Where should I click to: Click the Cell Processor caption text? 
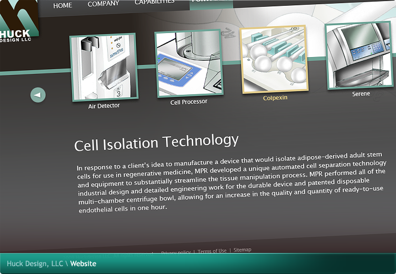(189, 102)
